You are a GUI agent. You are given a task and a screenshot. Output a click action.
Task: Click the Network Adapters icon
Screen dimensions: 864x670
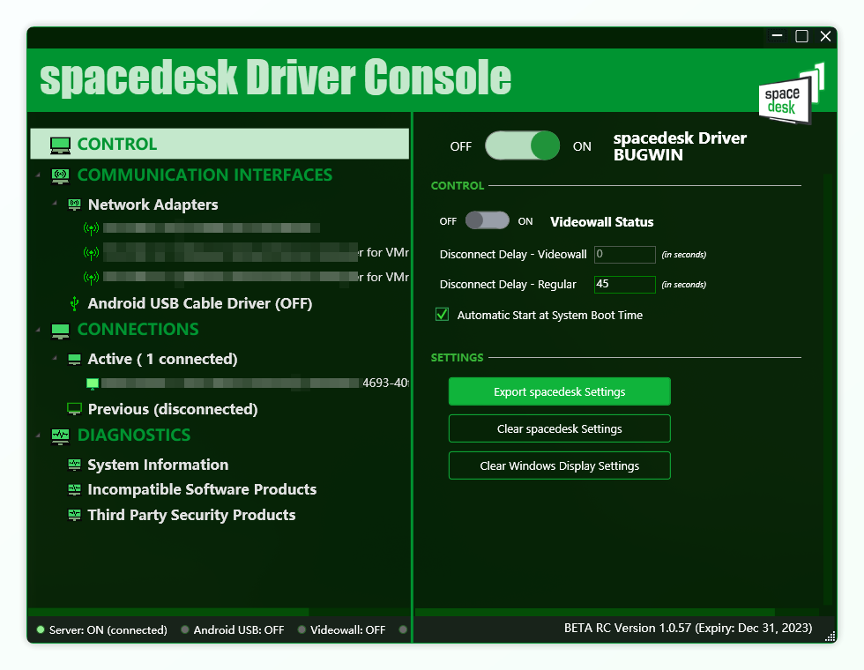coord(75,205)
